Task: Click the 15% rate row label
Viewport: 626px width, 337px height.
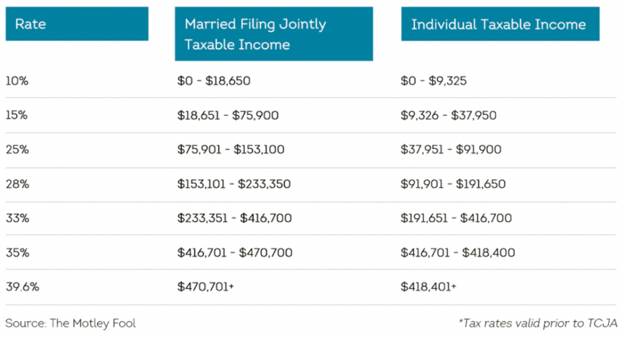Action: pyautogui.click(x=17, y=115)
